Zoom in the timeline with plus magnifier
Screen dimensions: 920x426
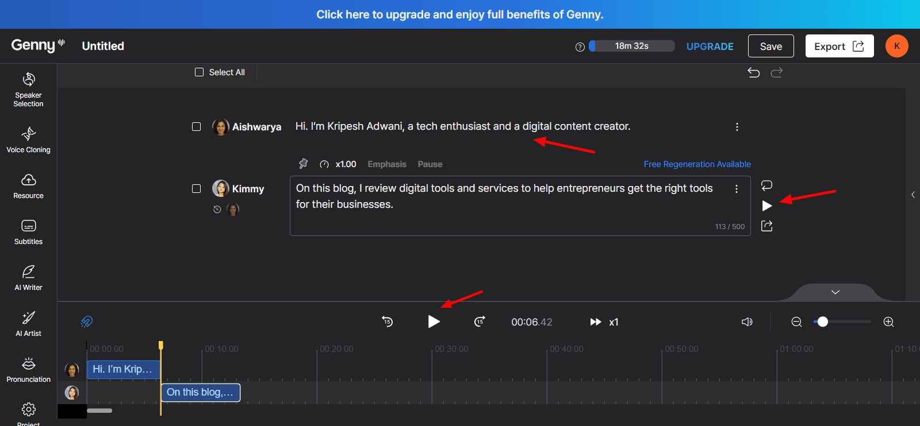[888, 322]
